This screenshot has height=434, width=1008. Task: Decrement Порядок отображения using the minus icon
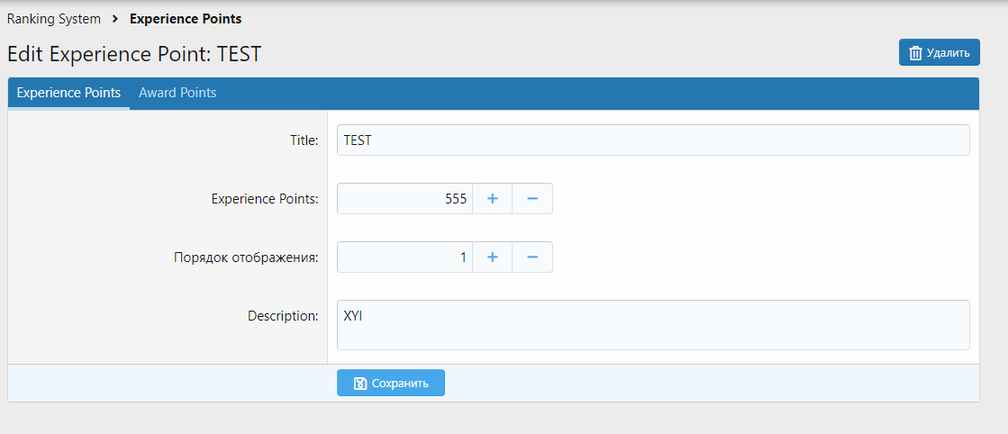click(532, 257)
